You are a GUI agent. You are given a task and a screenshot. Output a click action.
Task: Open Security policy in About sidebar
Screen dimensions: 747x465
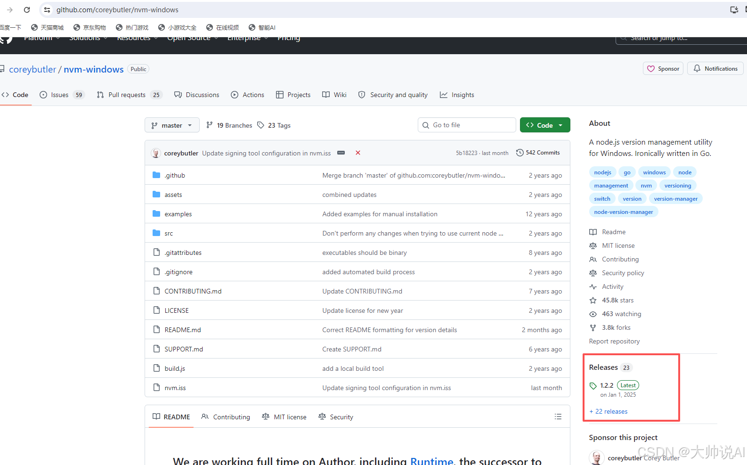617,273
